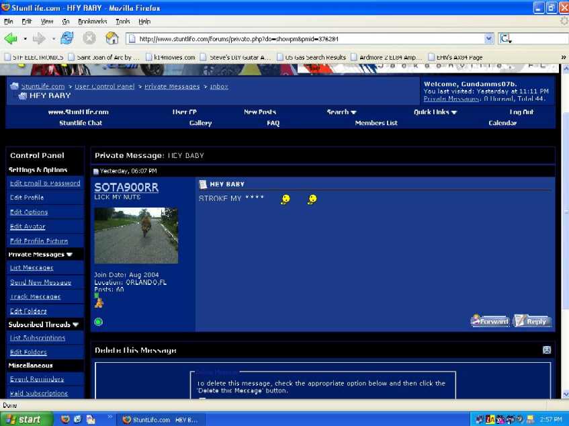Viewport: 569px width, 426px height.
Task: Click the Forward message button icon
Action: (x=490, y=321)
